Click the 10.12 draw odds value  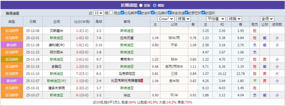click(222, 74)
